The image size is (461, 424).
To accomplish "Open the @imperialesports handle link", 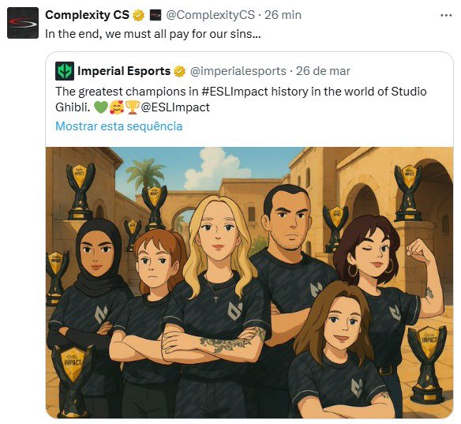I will 238,71.
